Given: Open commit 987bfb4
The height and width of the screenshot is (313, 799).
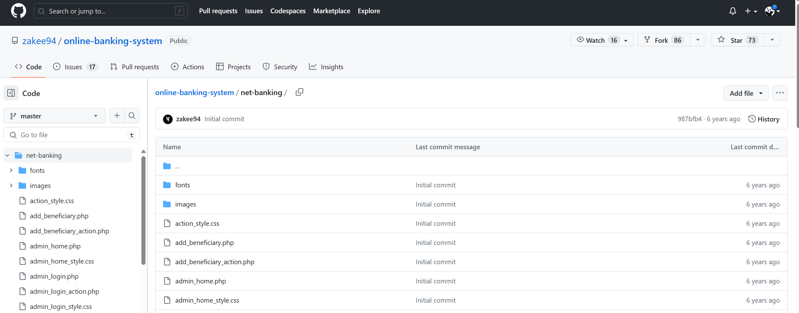Looking at the screenshot, I should click(x=689, y=119).
